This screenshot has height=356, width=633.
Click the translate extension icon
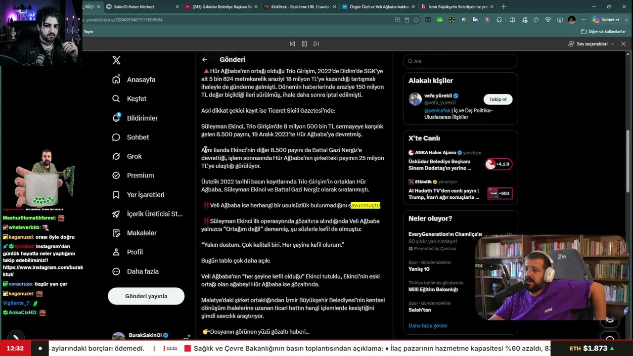(x=475, y=20)
